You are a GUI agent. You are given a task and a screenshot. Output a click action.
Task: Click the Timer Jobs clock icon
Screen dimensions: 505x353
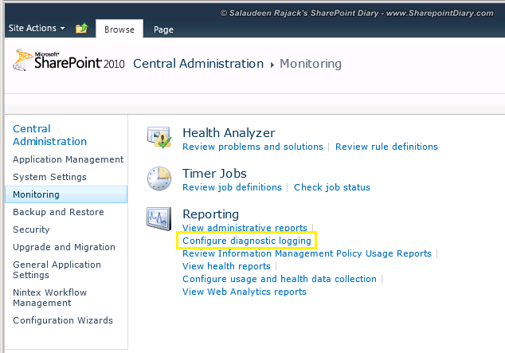pyautogui.click(x=159, y=178)
